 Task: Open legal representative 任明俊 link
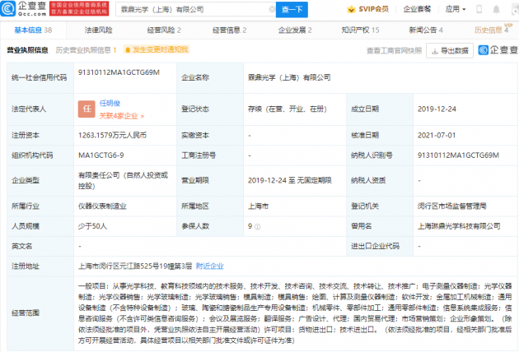[x=110, y=103]
